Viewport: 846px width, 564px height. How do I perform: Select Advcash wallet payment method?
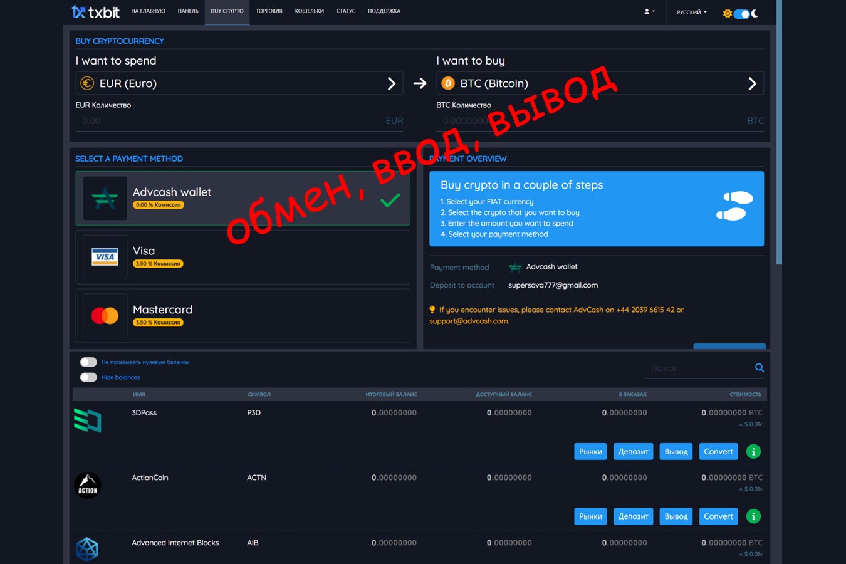point(243,198)
